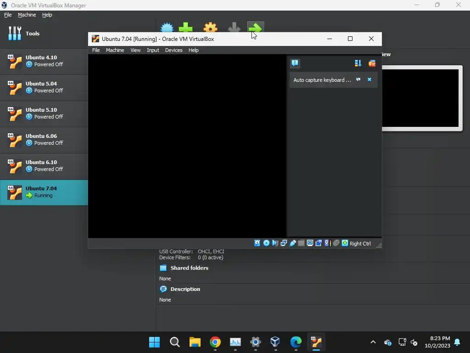
Task: Open the Help menu in VM window
Action: (x=193, y=50)
